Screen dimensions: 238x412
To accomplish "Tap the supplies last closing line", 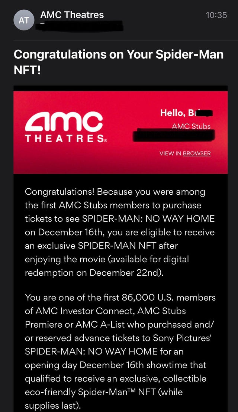I will [53, 406].
